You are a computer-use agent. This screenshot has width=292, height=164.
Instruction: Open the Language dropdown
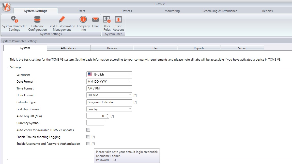click(x=109, y=74)
